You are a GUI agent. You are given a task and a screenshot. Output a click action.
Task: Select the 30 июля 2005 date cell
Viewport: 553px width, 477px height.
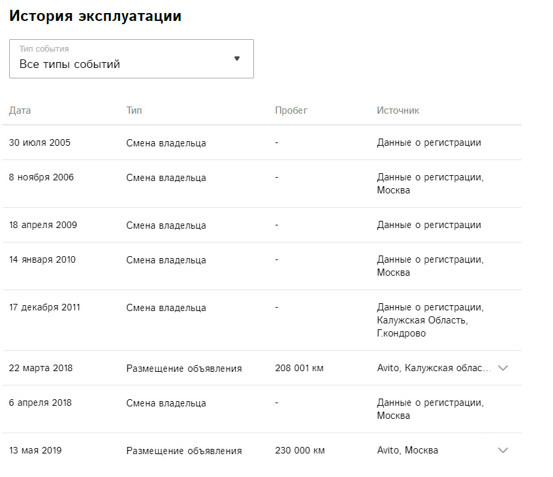(x=40, y=142)
